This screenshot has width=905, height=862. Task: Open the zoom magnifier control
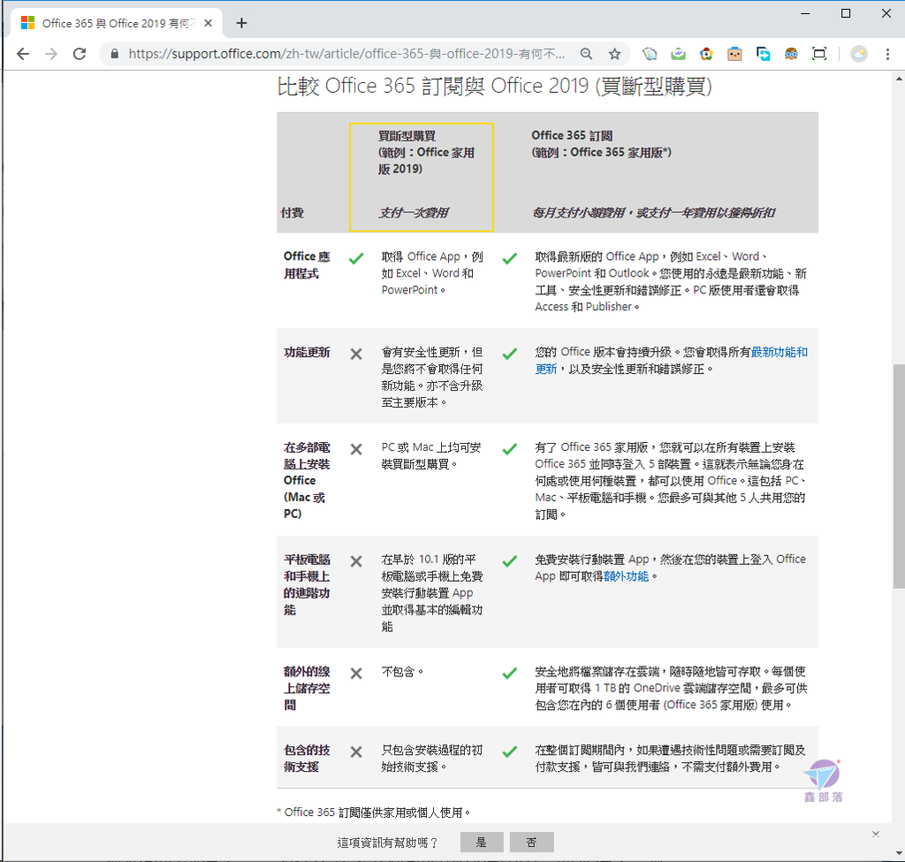(x=587, y=54)
